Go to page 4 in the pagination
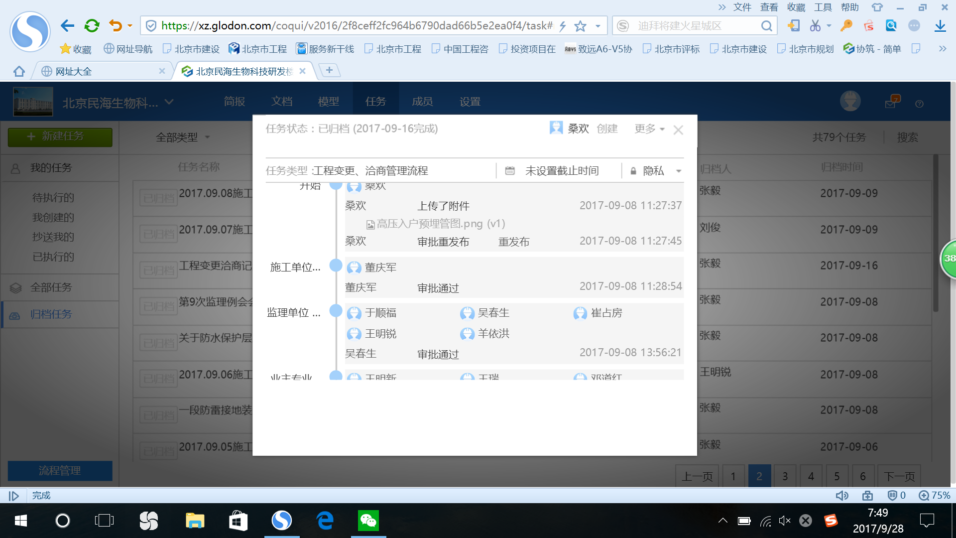956x538 pixels. pyautogui.click(x=811, y=476)
